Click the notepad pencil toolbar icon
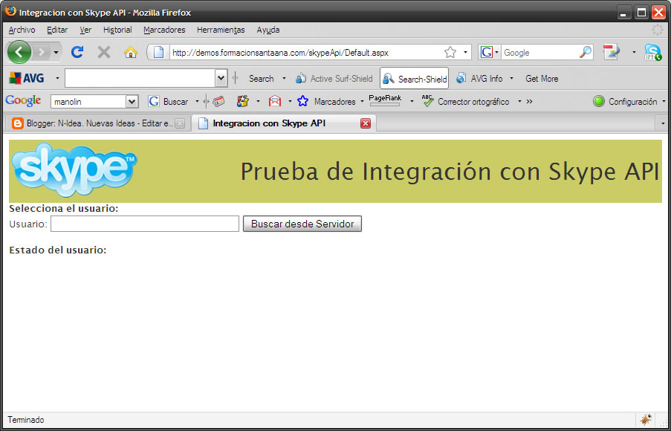Viewport: 671px width, 431px height. click(611, 52)
